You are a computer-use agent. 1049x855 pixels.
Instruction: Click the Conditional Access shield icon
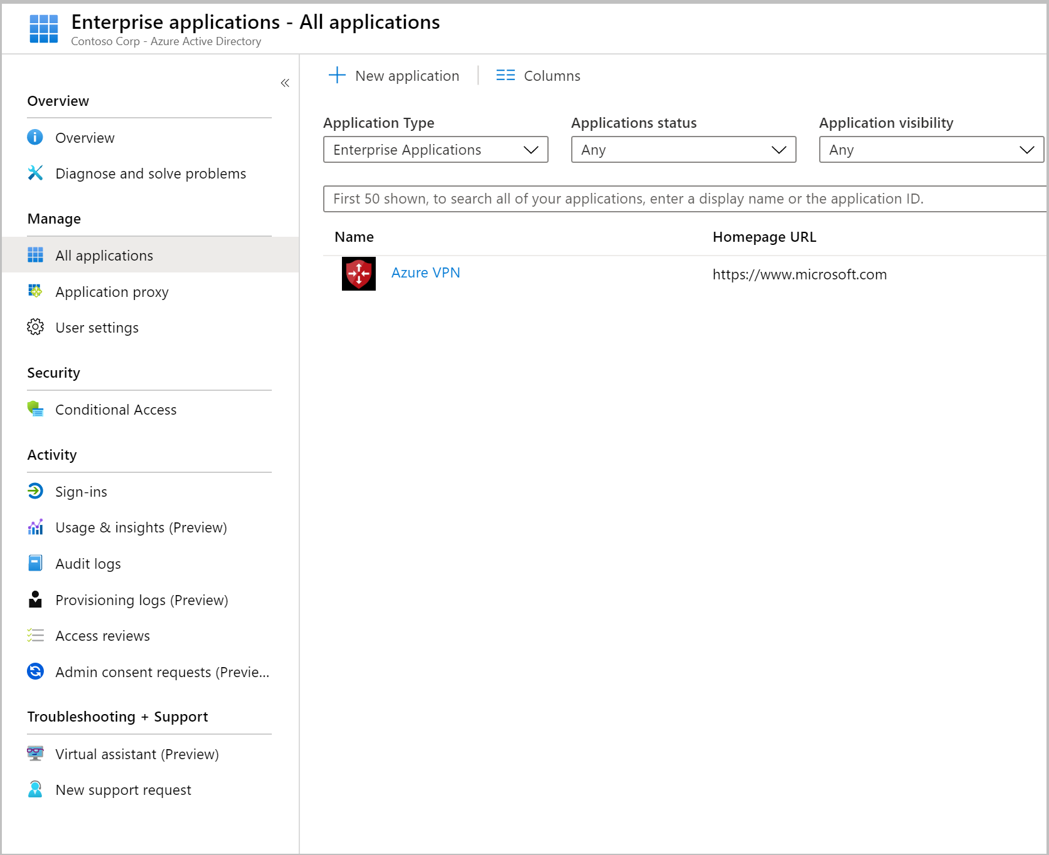point(35,409)
